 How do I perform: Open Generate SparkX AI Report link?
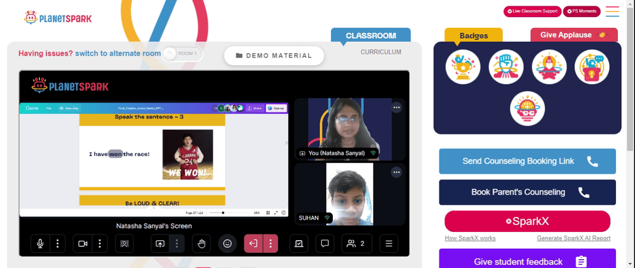573,238
